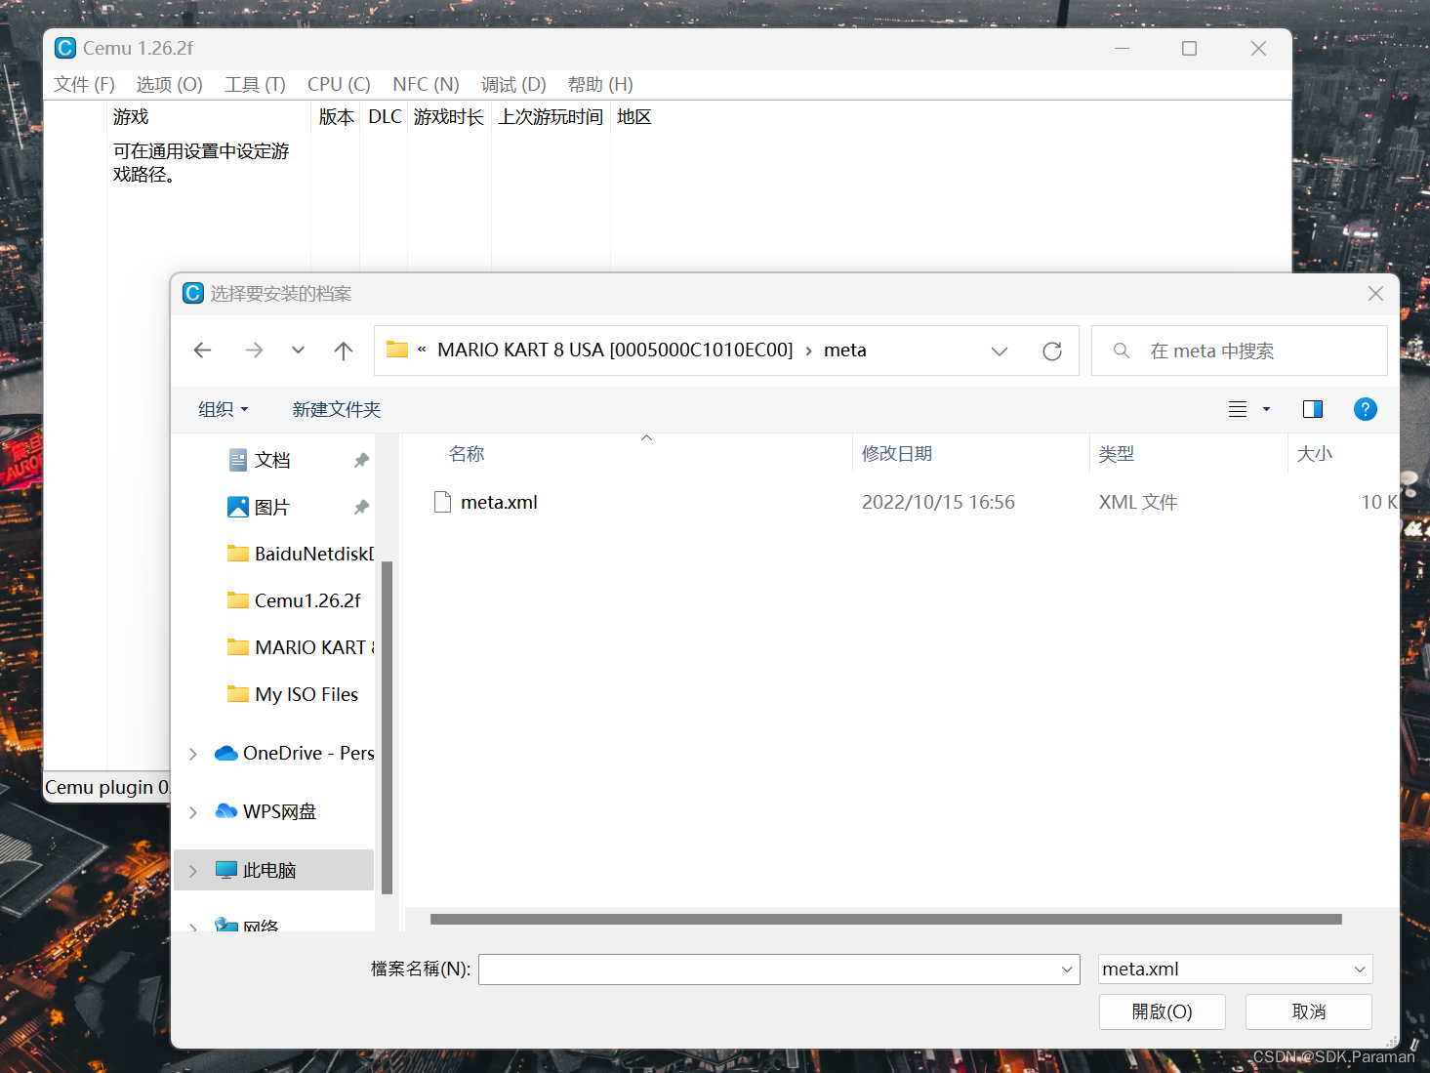Open recent locations chevron in navigation bar
Screen dimensions: 1430x1073
[298, 351]
